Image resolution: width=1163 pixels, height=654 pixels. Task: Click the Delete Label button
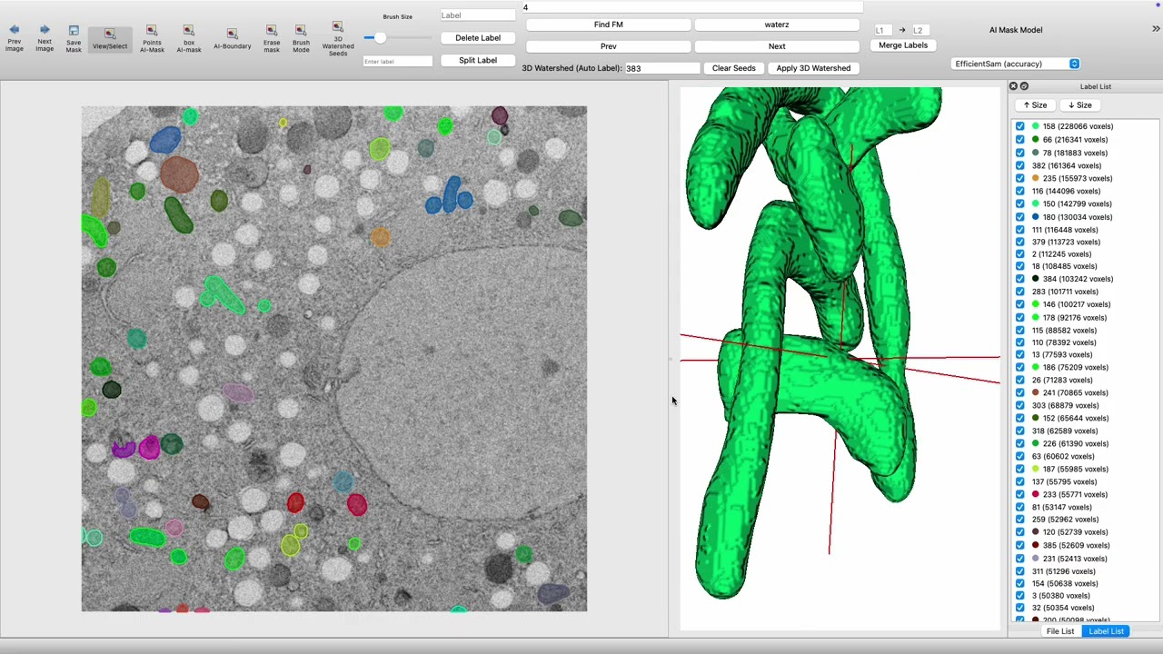pos(478,38)
